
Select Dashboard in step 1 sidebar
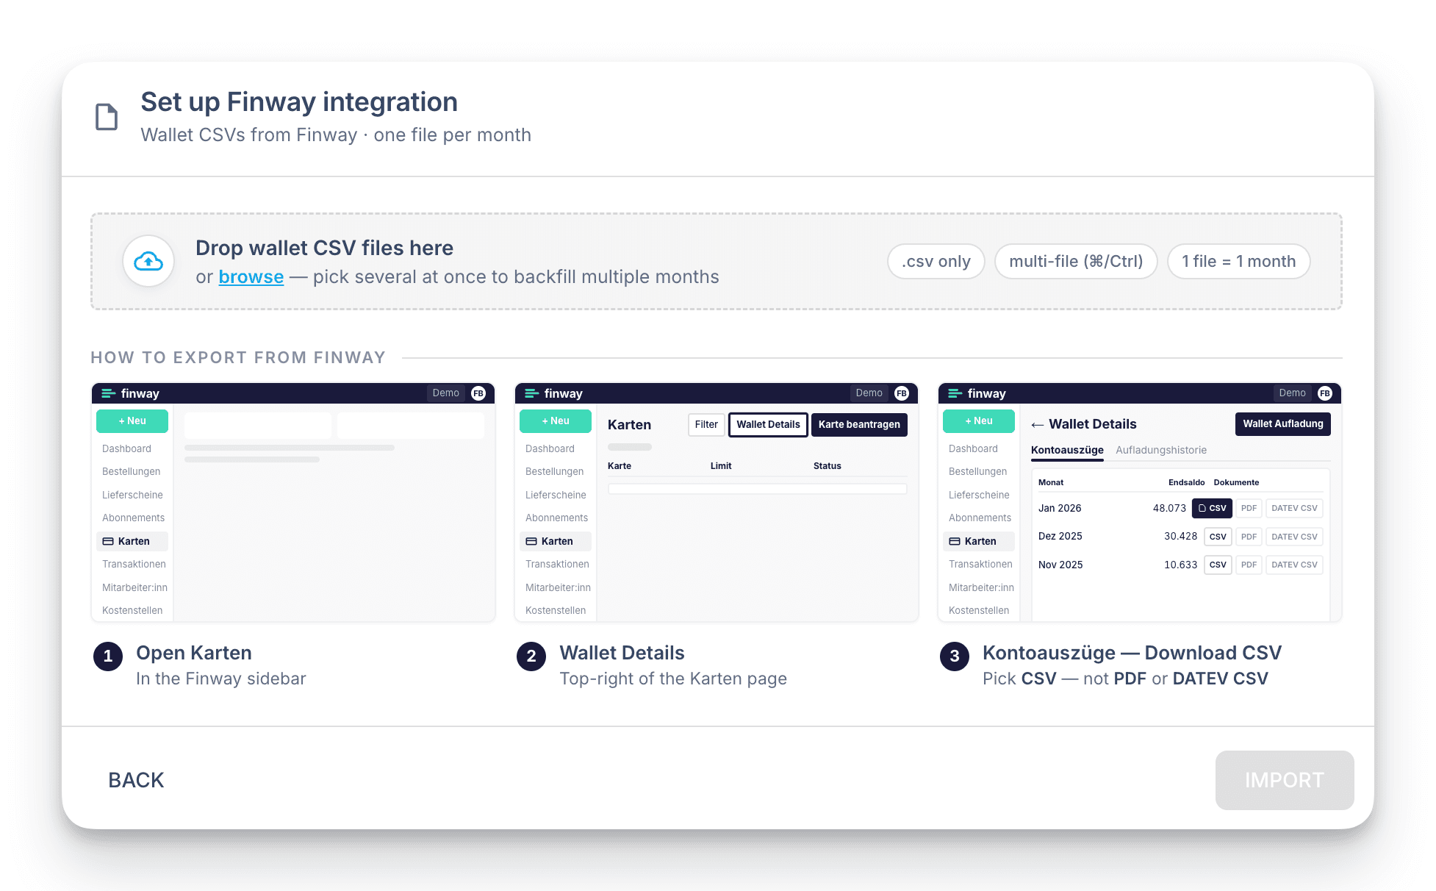point(126,448)
